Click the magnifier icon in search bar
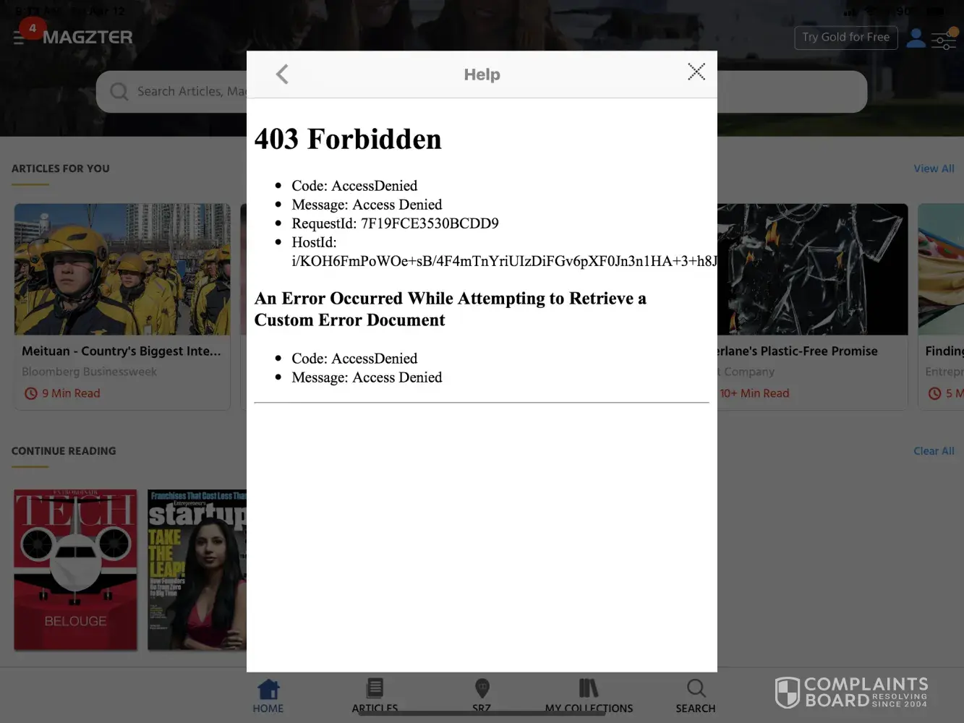The width and height of the screenshot is (964, 723). (x=119, y=92)
